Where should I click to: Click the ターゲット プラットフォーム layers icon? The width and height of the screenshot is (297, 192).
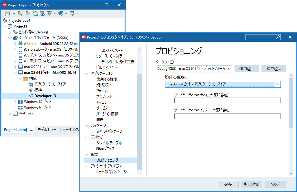point(15,38)
